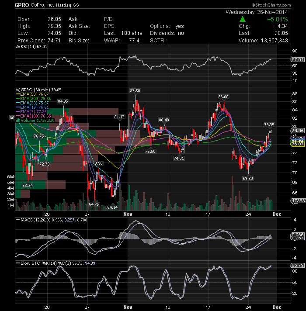306x311 pixels.
Task: Click the EMA(13) 76.61 legend entry
Action: tap(32, 107)
